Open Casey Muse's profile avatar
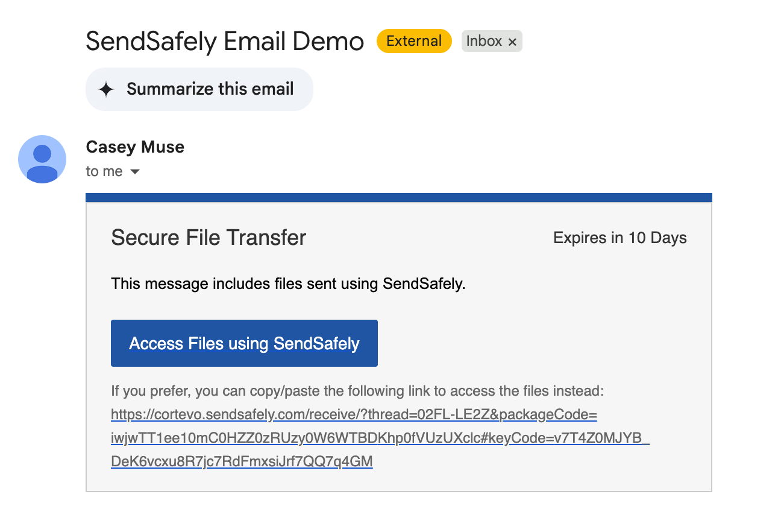 (42, 159)
